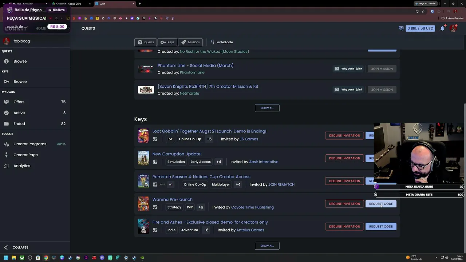Click the payout screen icon beside the balance
This screenshot has width=466, height=262.
pos(401,28)
